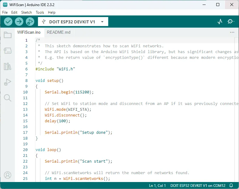239x189 pixels.
Task: Open the Sketchbook folder panel
Action: coord(8,35)
